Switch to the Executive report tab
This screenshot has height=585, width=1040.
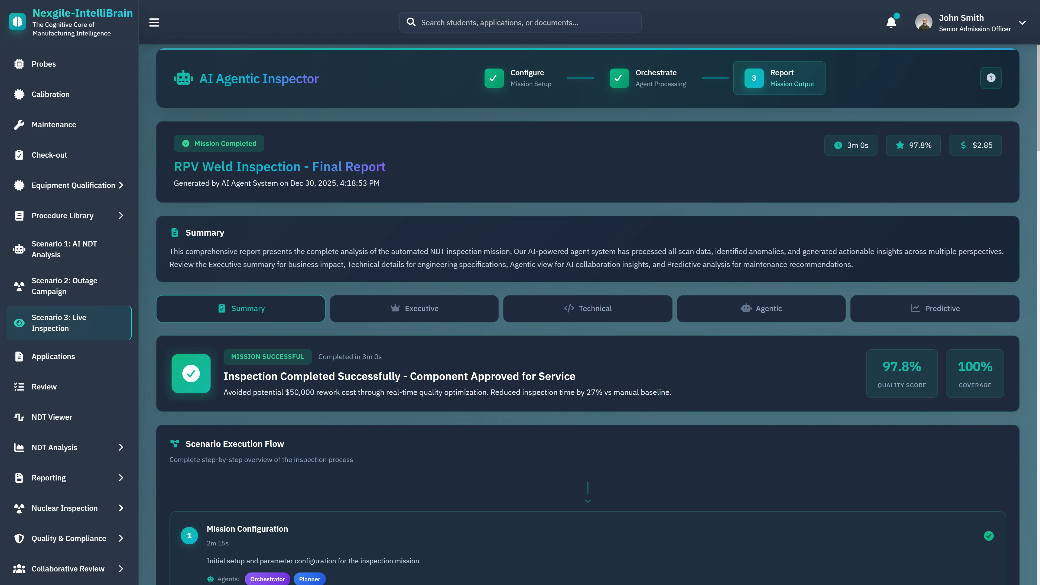[414, 308]
